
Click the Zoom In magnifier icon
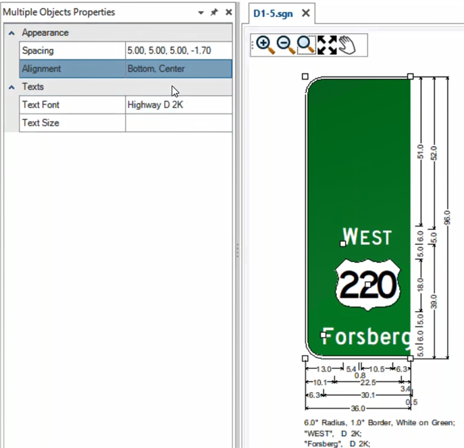tap(265, 45)
